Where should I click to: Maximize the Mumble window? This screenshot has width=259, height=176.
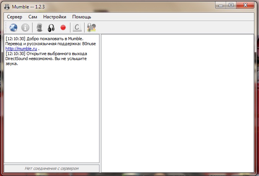click(231, 5)
